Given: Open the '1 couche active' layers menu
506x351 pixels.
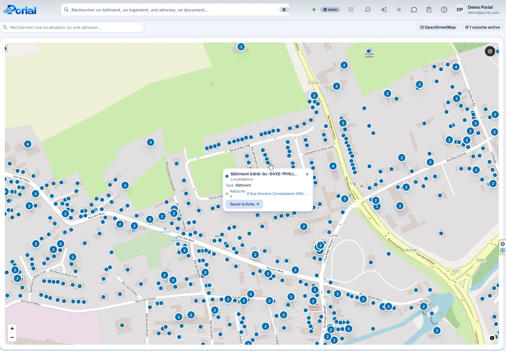Looking at the screenshot, I should (x=482, y=27).
